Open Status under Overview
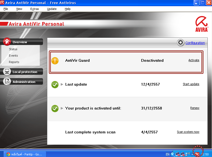Screen dimensions: 212x157 [x=13, y=49]
